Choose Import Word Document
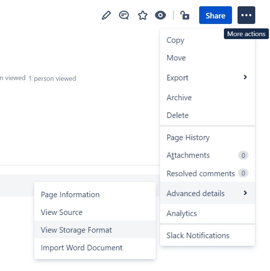The width and height of the screenshot is (270, 271). click(95, 247)
